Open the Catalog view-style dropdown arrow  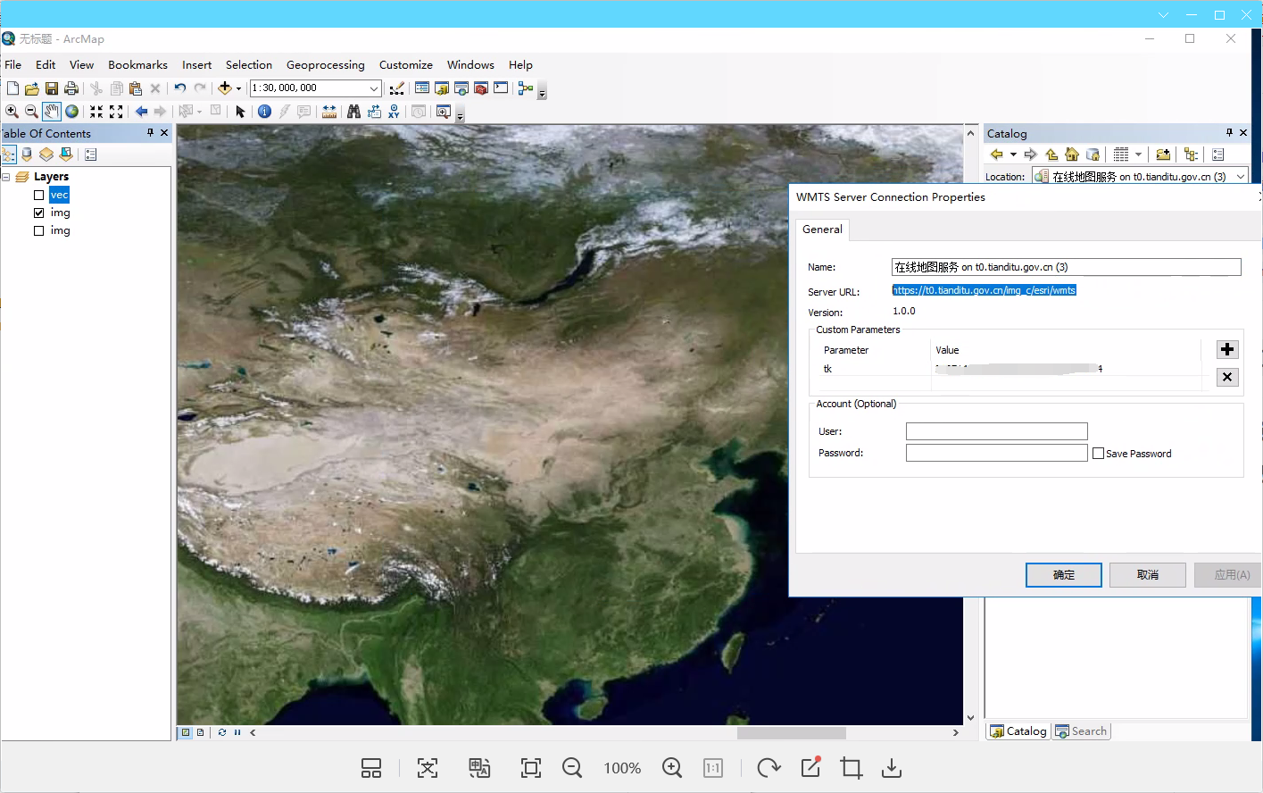point(1138,154)
